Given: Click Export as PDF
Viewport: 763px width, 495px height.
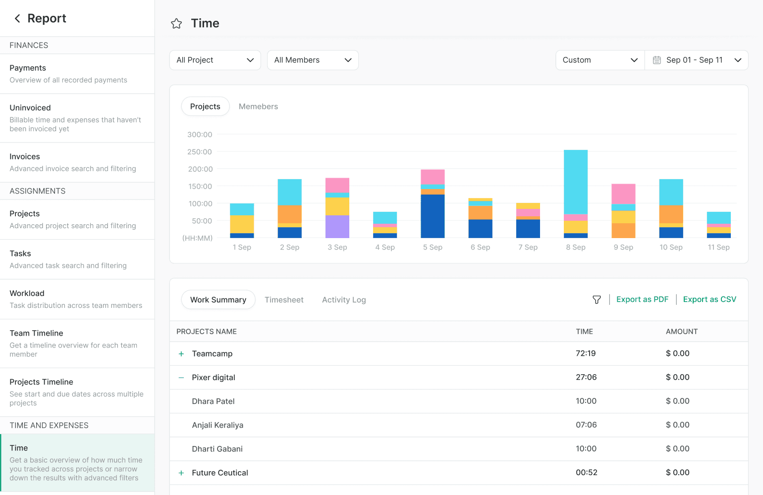Looking at the screenshot, I should pos(642,299).
